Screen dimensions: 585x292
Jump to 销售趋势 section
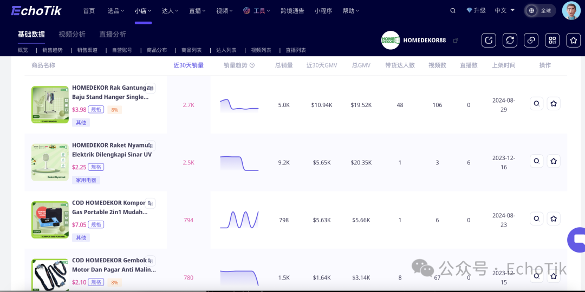click(x=53, y=50)
